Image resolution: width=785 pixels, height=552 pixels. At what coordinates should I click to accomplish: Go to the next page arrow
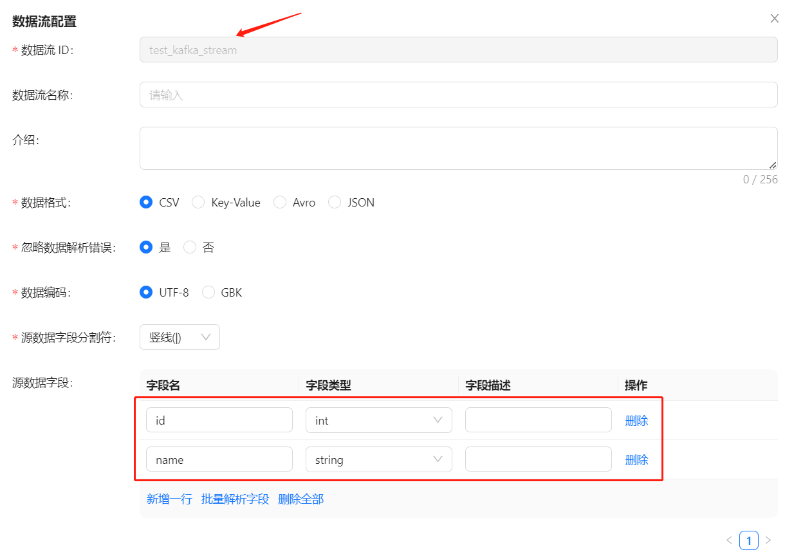[x=768, y=540]
